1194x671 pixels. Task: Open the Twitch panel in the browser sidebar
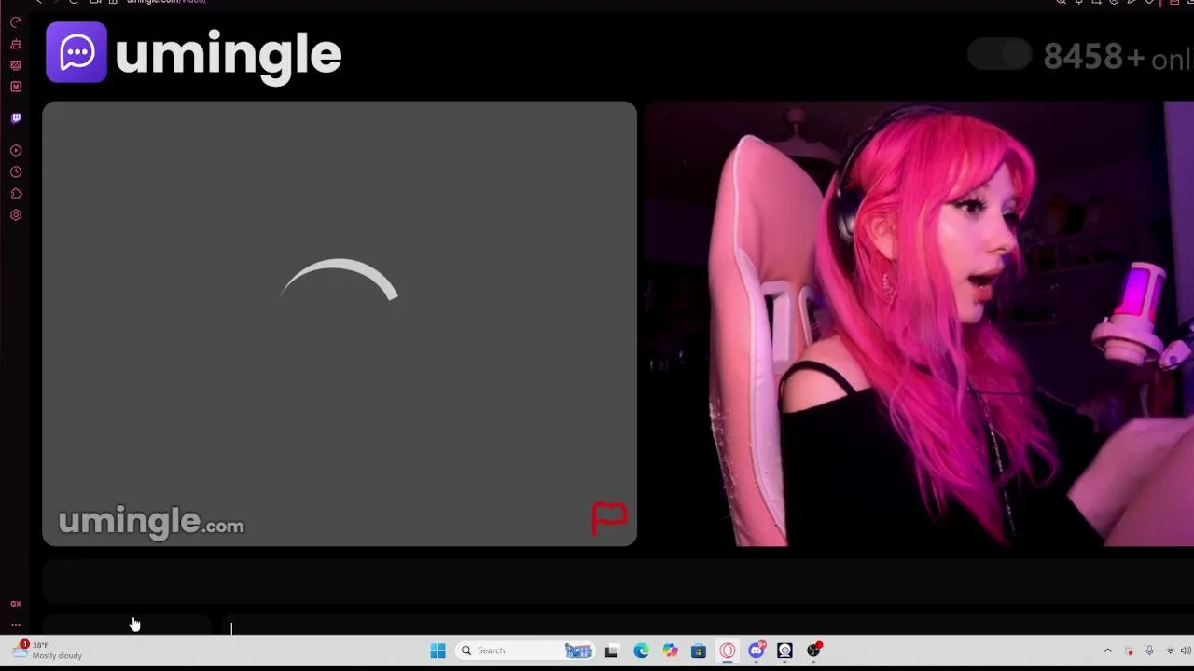[16, 118]
